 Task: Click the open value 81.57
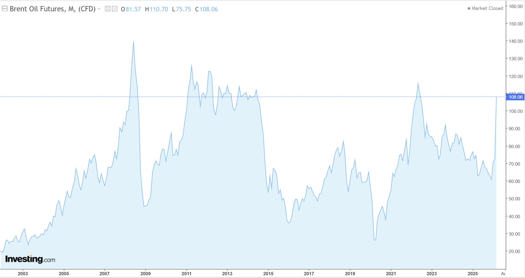tap(133, 9)
